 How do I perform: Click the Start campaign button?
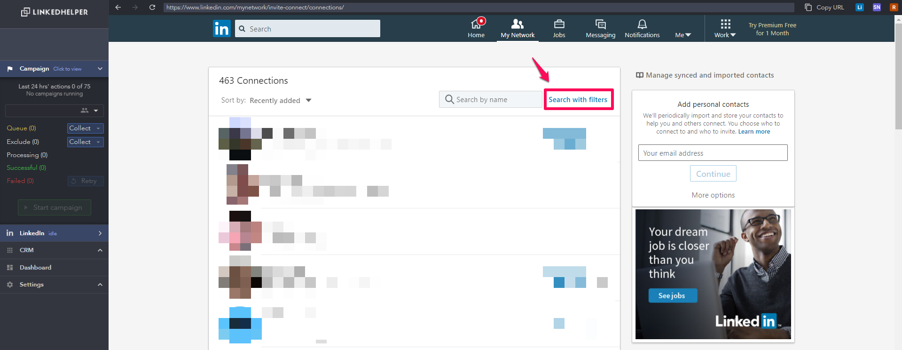click(55, 207)
